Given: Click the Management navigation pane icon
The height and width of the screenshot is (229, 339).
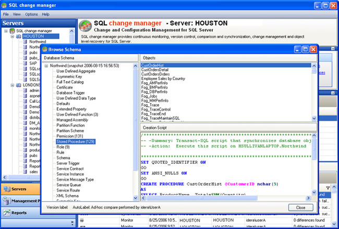Looking at the screenshot, I should click(7, 201).
